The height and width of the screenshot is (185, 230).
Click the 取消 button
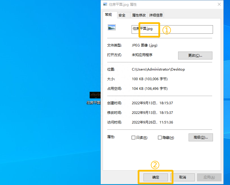[x=183, y=177]
